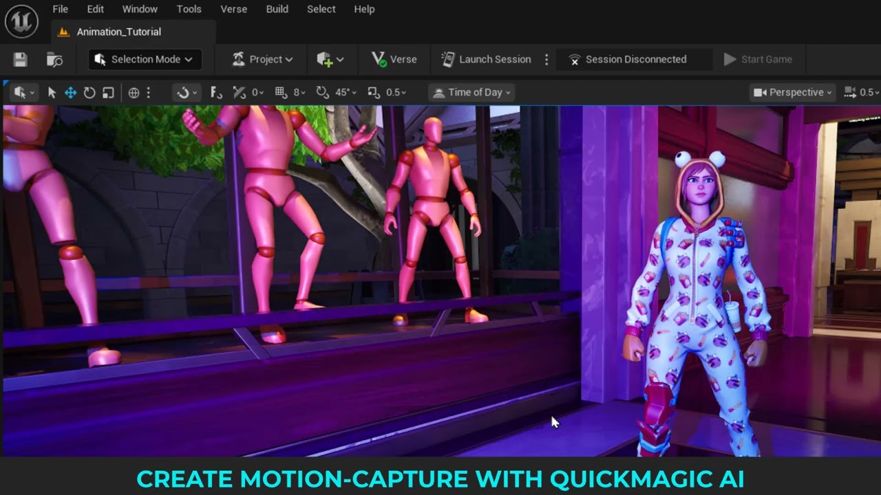
Task: Click the Launch Session button
Action: (486, 60)
